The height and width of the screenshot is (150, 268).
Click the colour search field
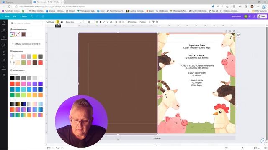click(x=26, y=23)
